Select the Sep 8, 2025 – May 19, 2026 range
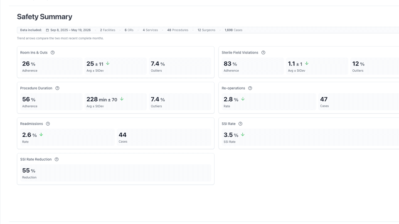The height and width of the screenshot is (224, 399). (x=71, y=30)
